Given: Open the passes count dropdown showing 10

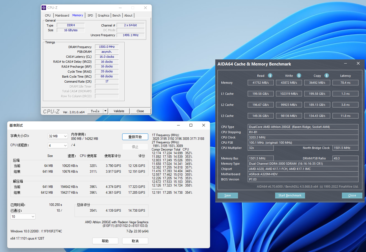Looking at the screenshot, I should click(23, 217).
